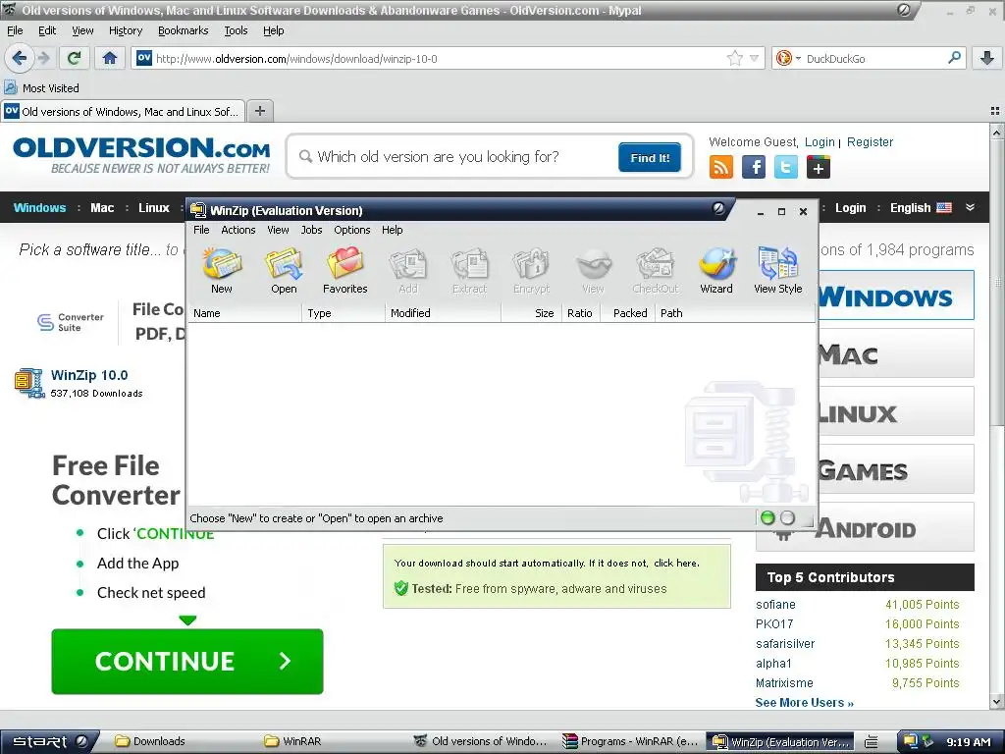Image resolution: width=1005 pixels, height=754 pixels.
Task: Go to browser Home page icon
Action: click(x=110, y=58)
